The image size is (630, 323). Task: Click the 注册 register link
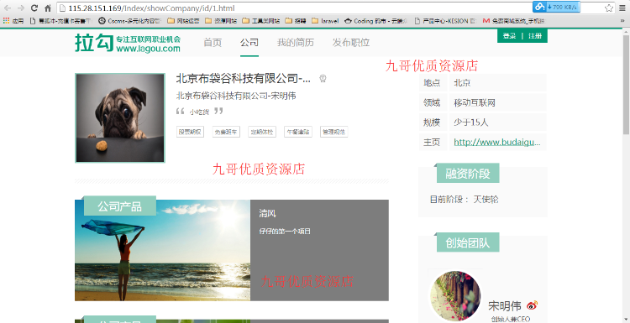point(535,36)
